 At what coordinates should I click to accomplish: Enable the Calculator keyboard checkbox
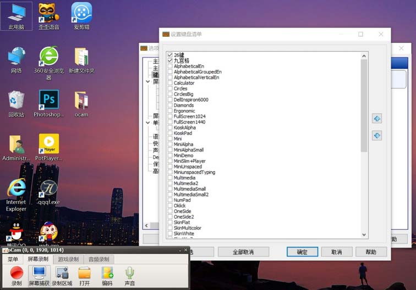(170, 82)
